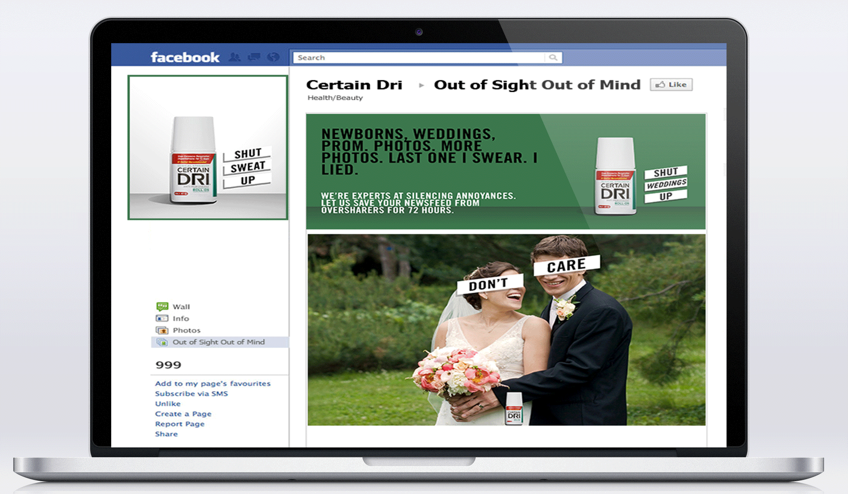
Task: Open the Certain Dri page link
Action: [354, 85]
